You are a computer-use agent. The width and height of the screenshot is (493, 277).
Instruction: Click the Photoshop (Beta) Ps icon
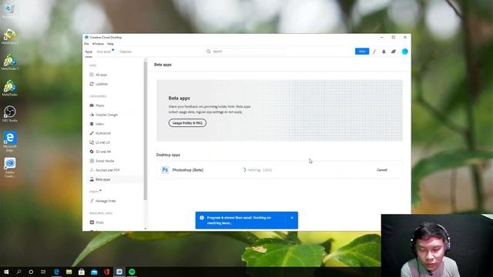coord(165,170)
